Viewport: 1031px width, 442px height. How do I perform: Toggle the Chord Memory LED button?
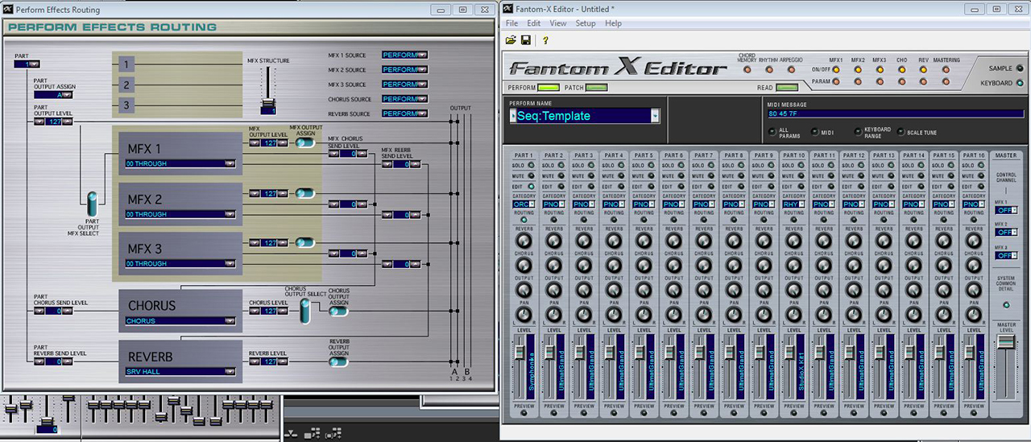pos(747,69)
